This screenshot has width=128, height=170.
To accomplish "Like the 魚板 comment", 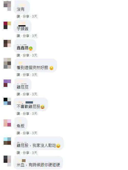I will pyautogui.click(x=18, y=133).
